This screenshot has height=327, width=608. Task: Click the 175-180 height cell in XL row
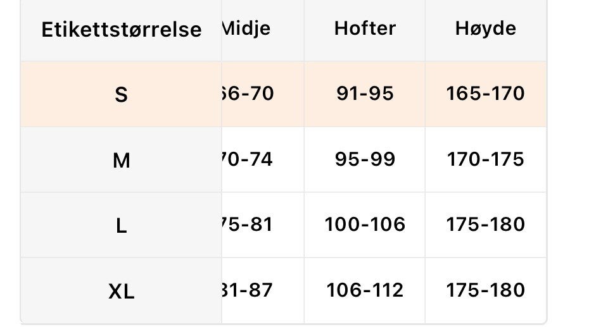486,290
